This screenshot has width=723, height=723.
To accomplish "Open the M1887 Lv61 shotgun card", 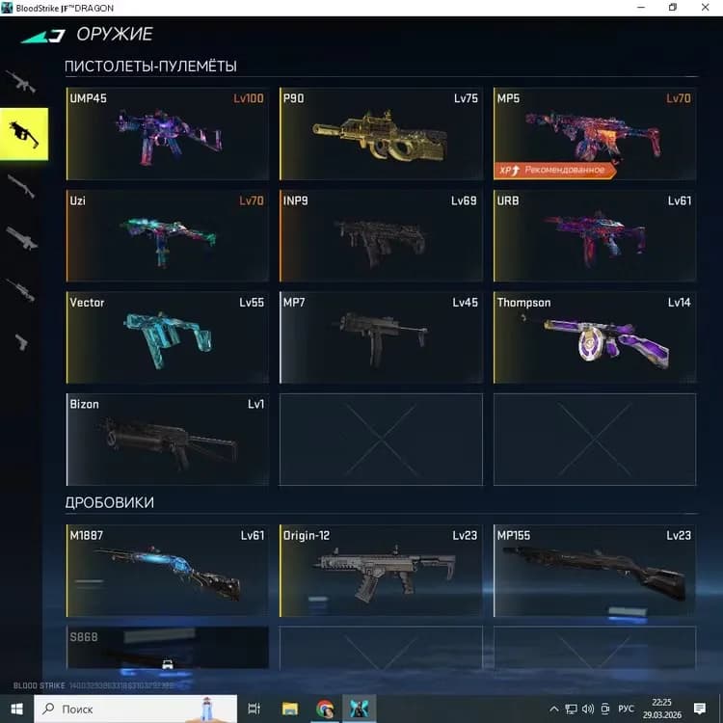I will 168,571.
